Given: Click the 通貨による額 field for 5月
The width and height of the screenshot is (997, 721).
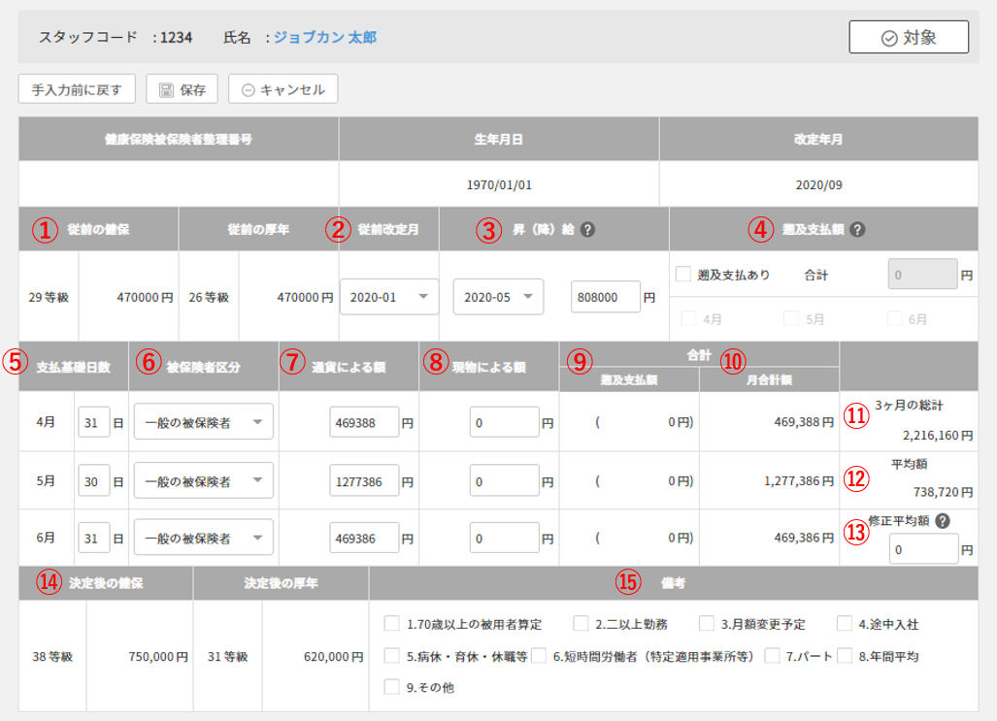Looking at the screenshot, I should [x=364, y=480].
